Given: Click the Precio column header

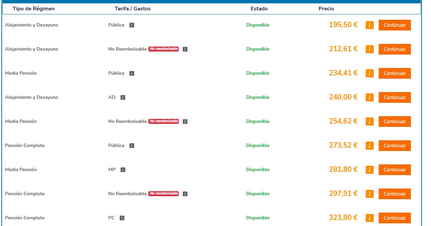Looking at the screenshot, I should (326, 9).
